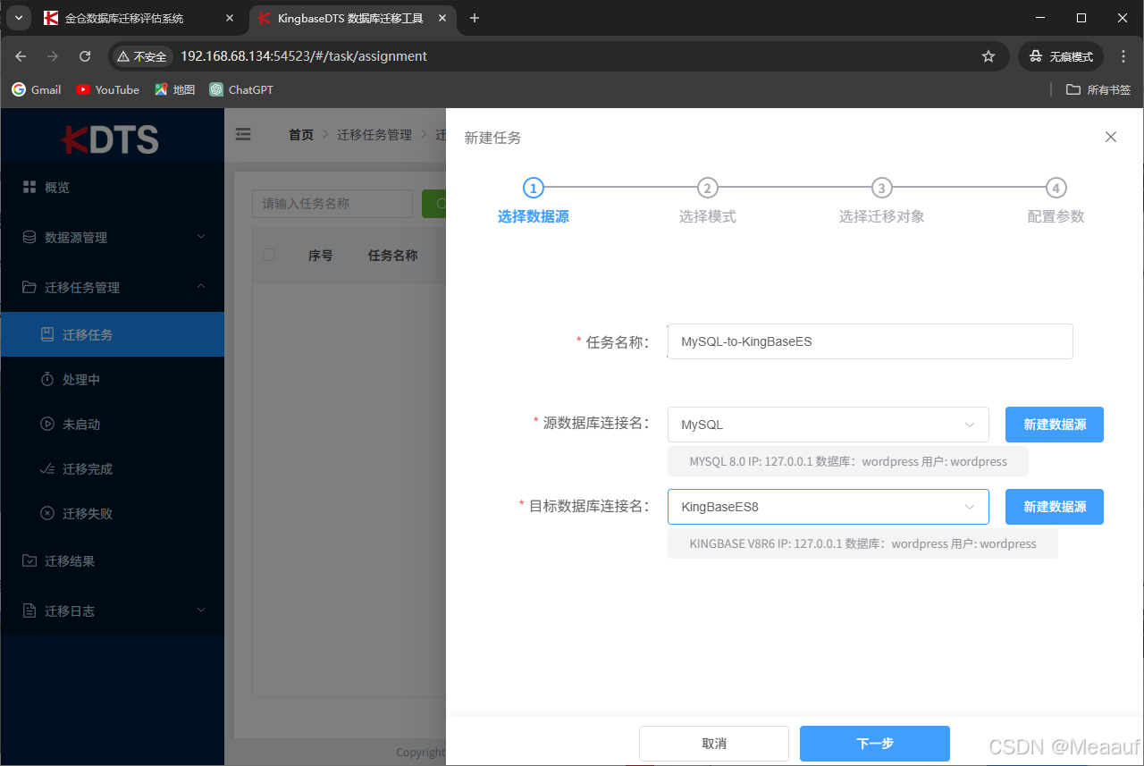Click the browser address bar URL
Viewport: 1144px width, 766px height.
tap(304, 56)
